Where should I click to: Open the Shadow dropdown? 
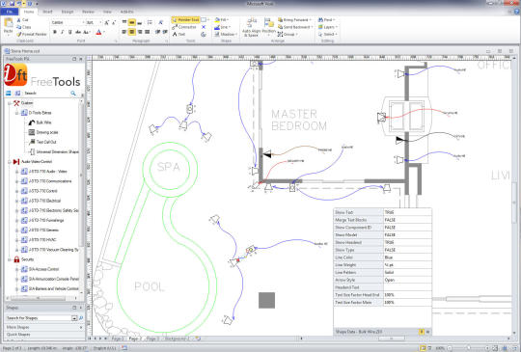[x=225, y=34]
